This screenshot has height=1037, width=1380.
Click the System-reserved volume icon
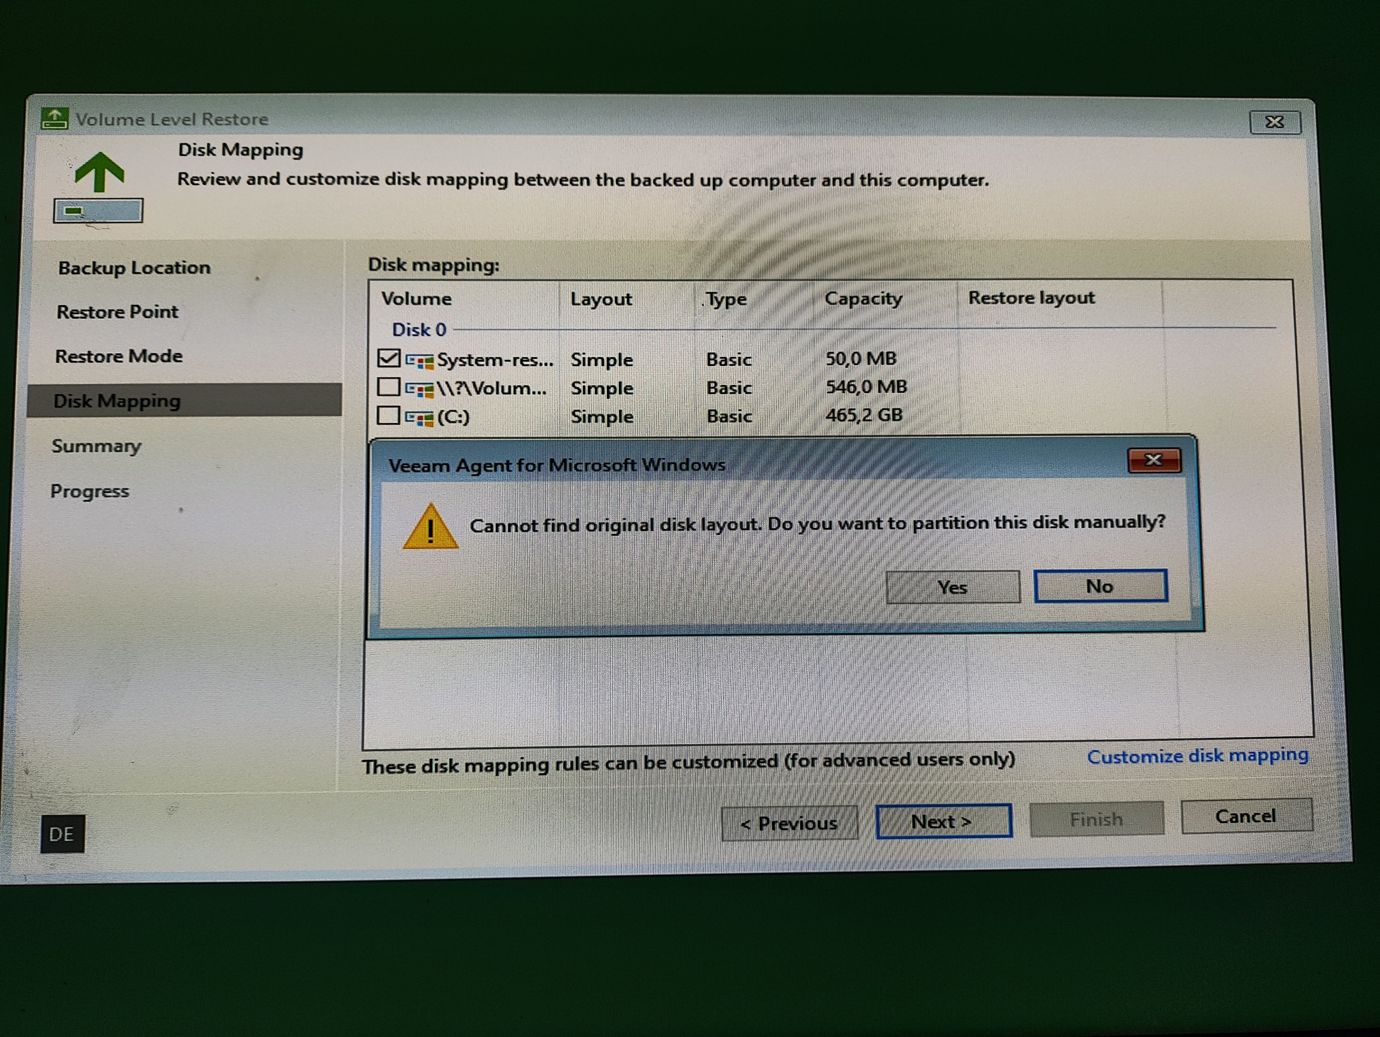(x=419, y=360)
